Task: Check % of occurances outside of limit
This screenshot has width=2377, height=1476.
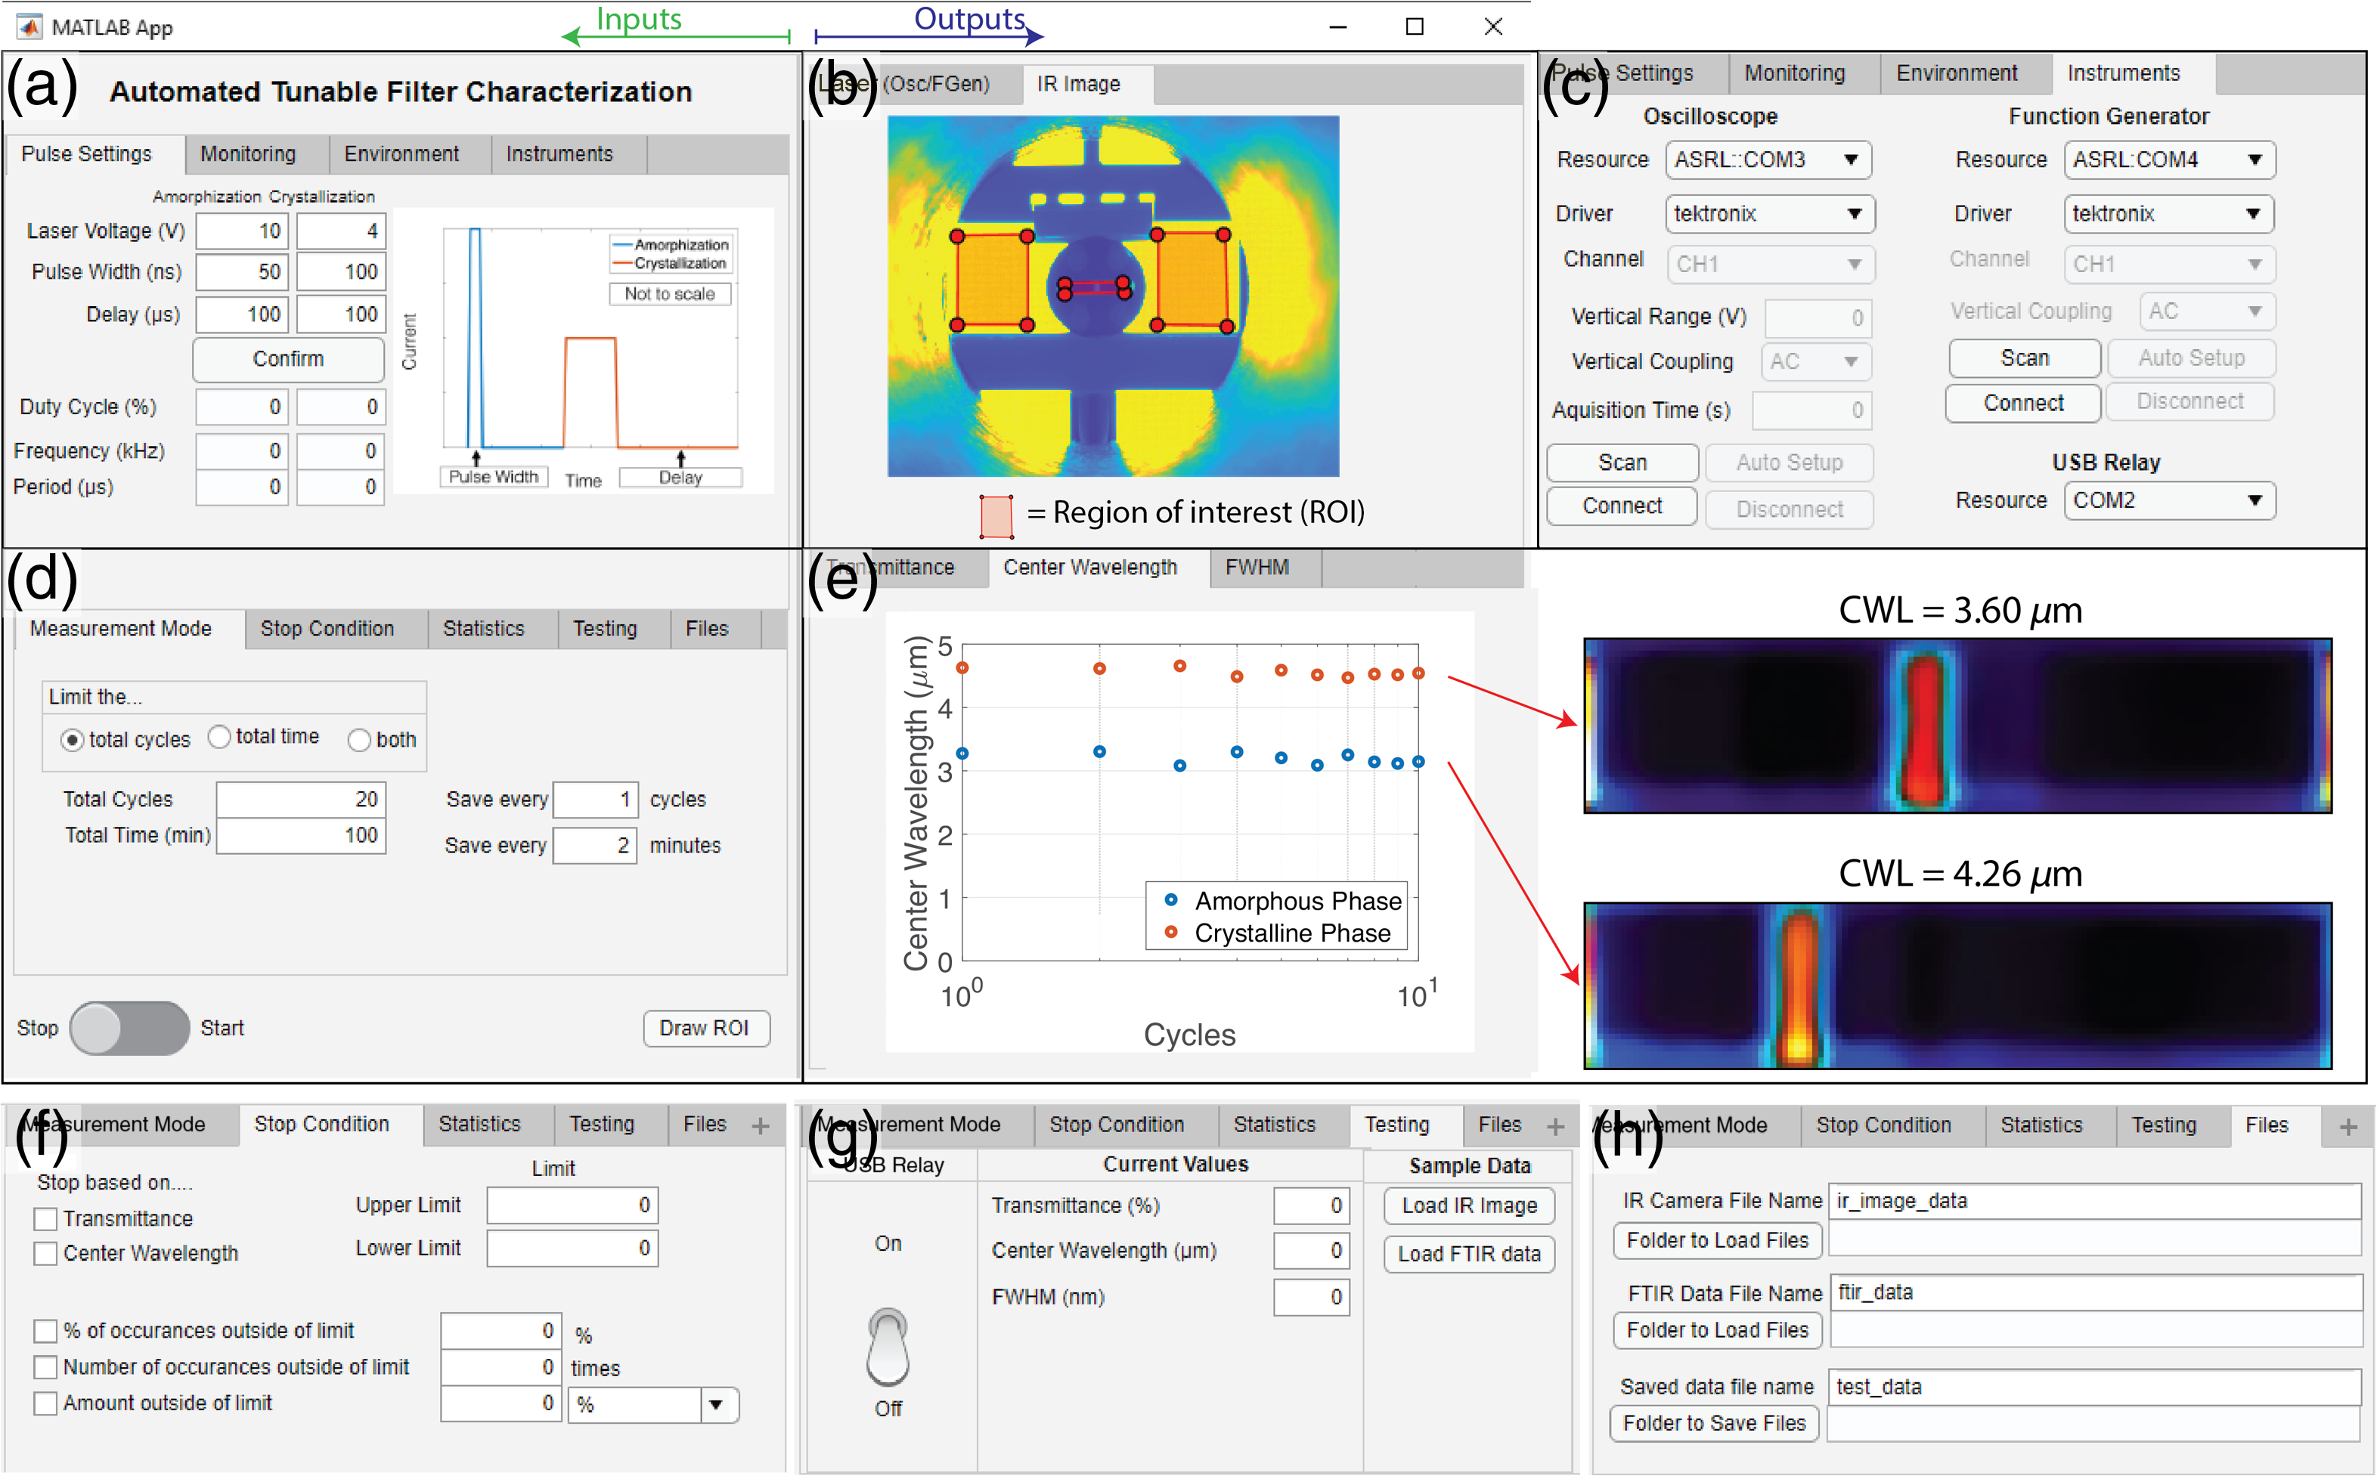Action: tap(46, 1331)
